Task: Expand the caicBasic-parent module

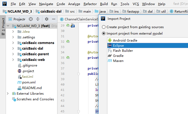Action: 13,54
